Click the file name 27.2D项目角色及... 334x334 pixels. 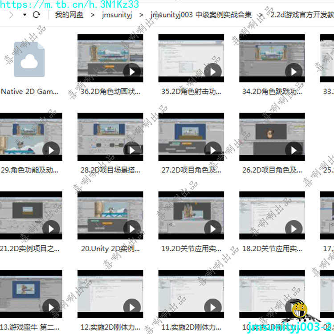[191, 170]
